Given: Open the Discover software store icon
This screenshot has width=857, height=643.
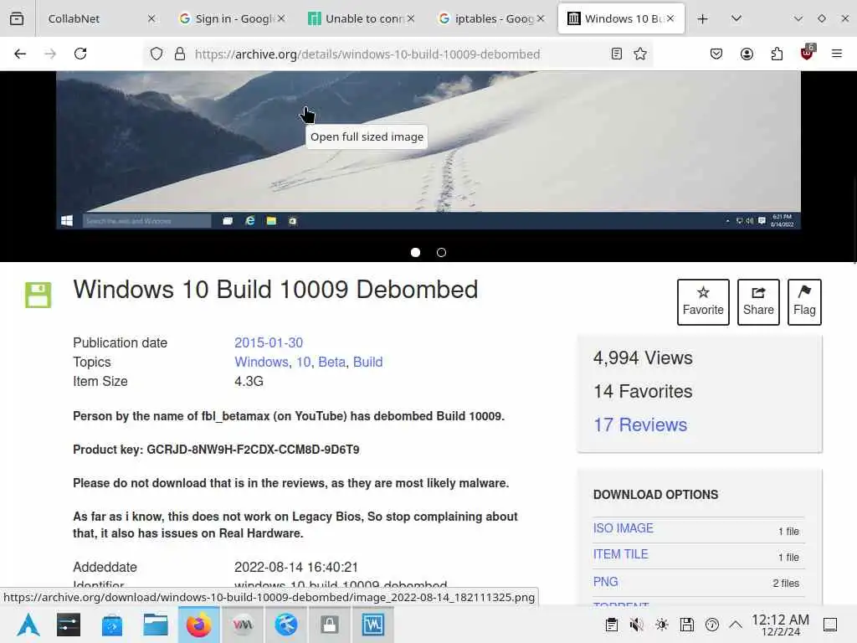Looking at the screenshot, I should click(112, 625).
